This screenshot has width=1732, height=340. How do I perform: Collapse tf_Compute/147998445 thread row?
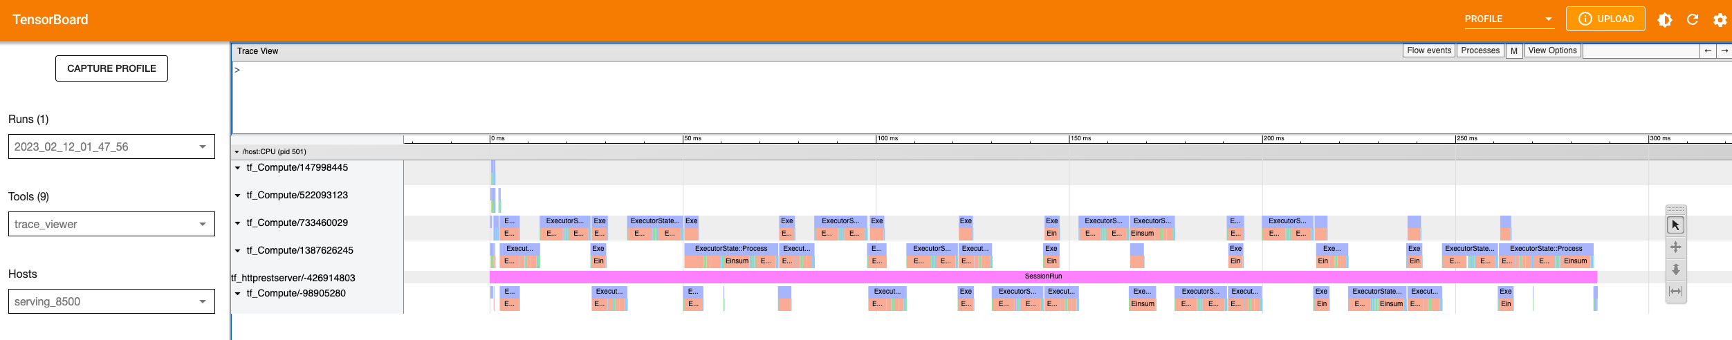(238, 168)
